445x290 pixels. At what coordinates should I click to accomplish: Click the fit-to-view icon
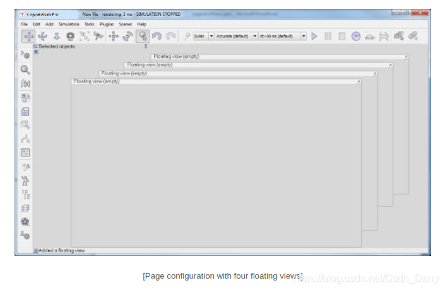click(x=85, y=37)
